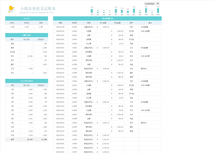Select 支付宝 row in account summary table
Screen dimensions: 213x154
click(27, 52)
